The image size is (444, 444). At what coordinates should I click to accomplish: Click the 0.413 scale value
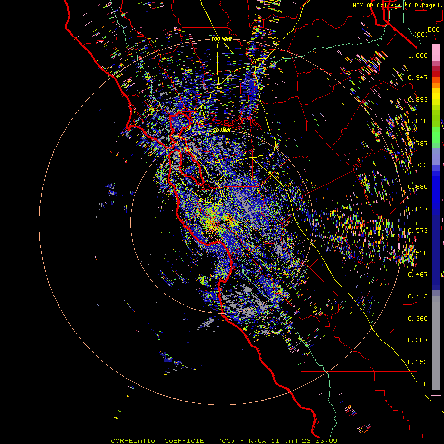tap(418, 296)
